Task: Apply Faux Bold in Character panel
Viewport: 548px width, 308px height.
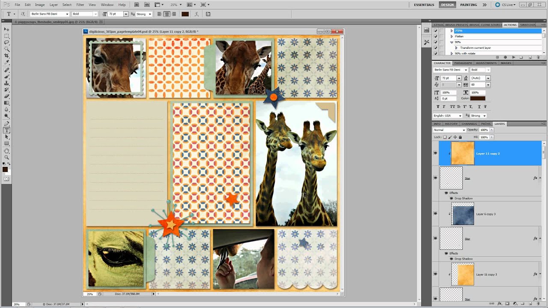Action: pyautogui.click(x=438, y=107)
